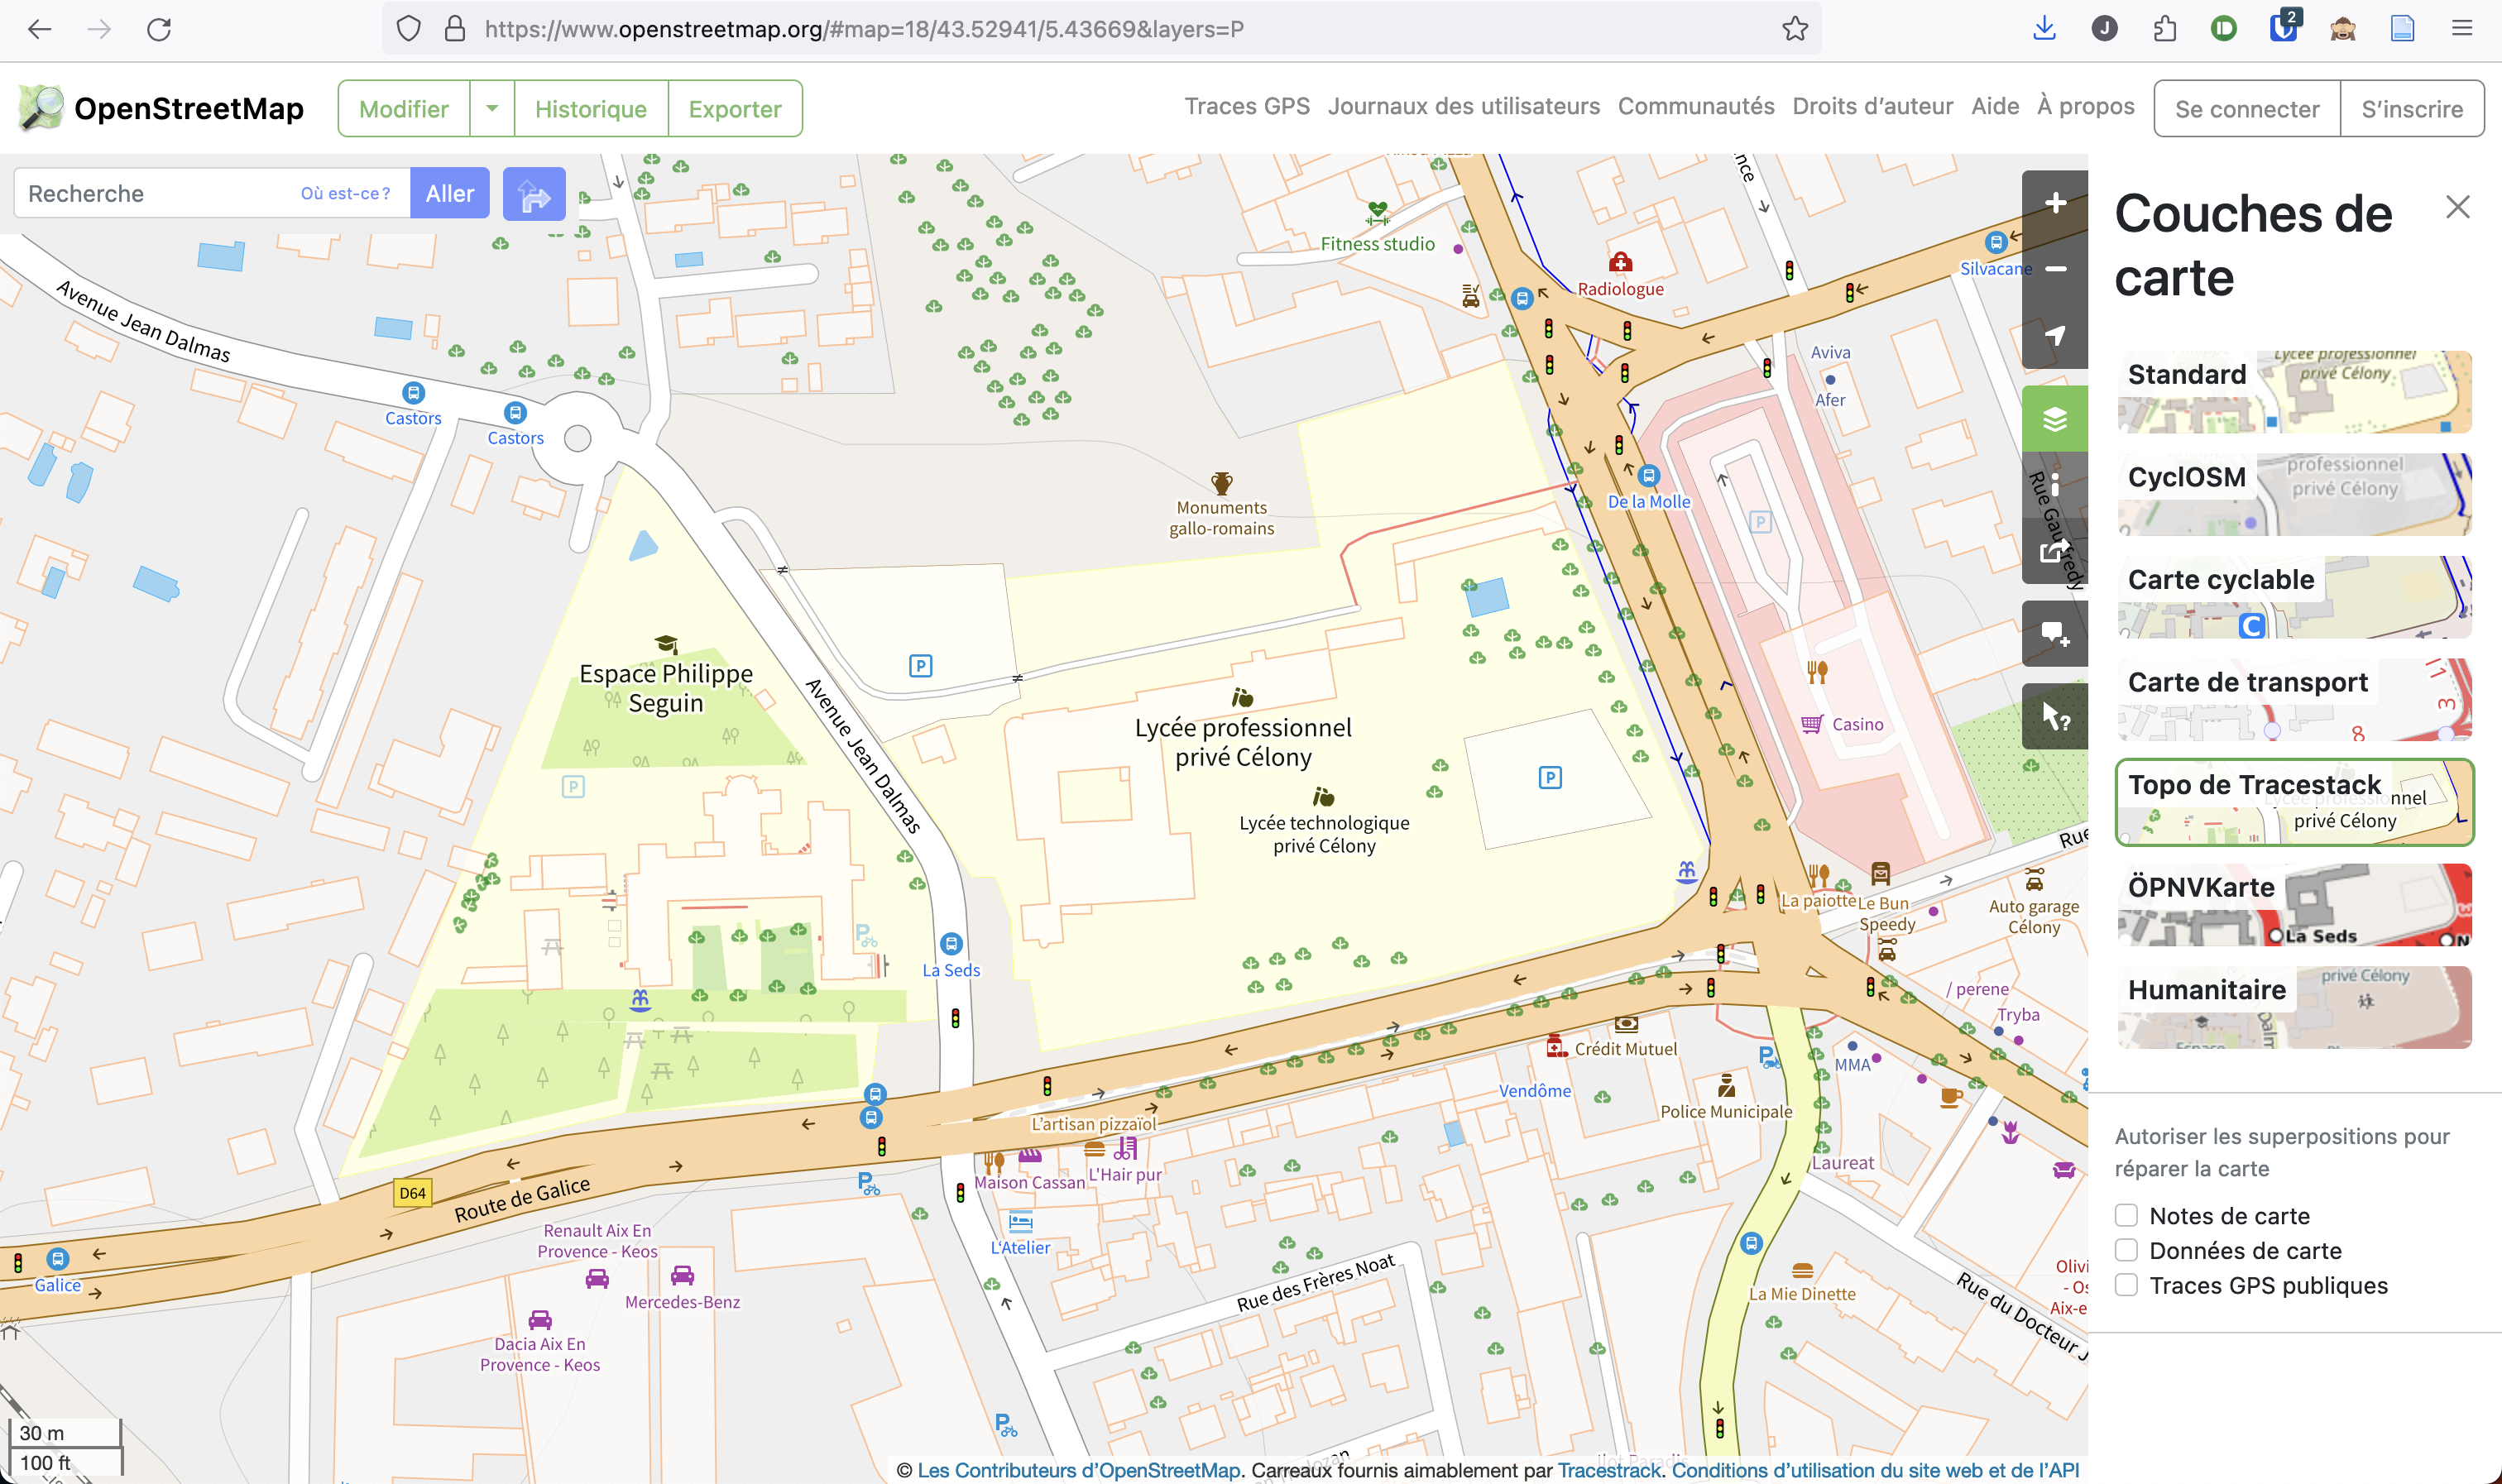This screenshot has height=1484, width=2502.
Task: Zoom out of the map
Action: [x=2054, y=269]
